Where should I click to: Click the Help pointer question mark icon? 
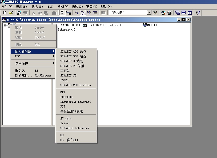[198, 12]
